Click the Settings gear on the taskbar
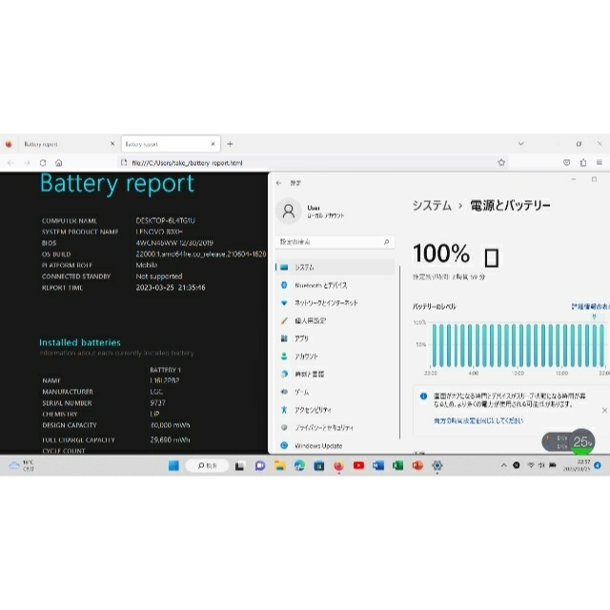This screenshot has width=610, height=610. pyautogui.click(x=437, y=465)
